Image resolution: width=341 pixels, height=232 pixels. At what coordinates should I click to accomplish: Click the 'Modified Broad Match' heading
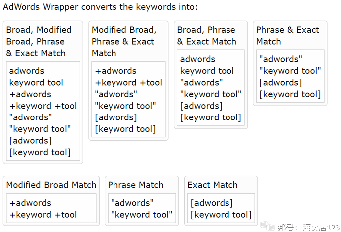pos(51,185)
